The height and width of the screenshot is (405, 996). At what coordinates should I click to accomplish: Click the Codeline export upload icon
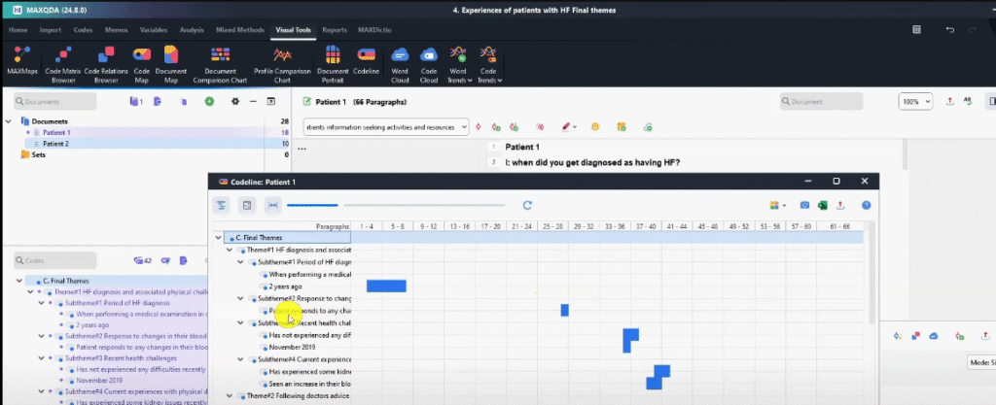[841, 205]
